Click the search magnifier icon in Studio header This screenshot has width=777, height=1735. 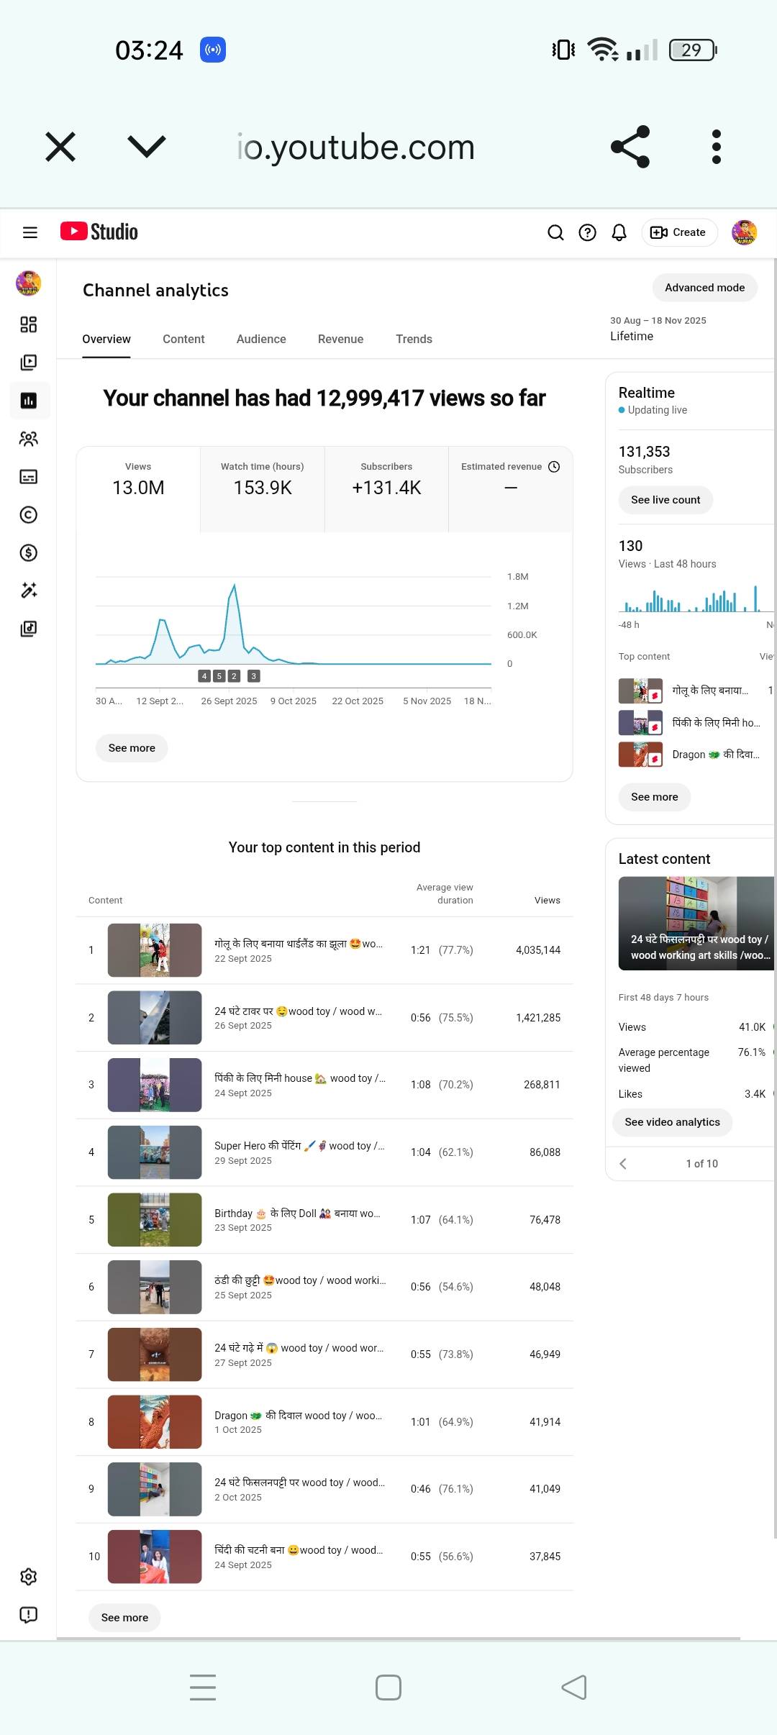click(555, 232)
